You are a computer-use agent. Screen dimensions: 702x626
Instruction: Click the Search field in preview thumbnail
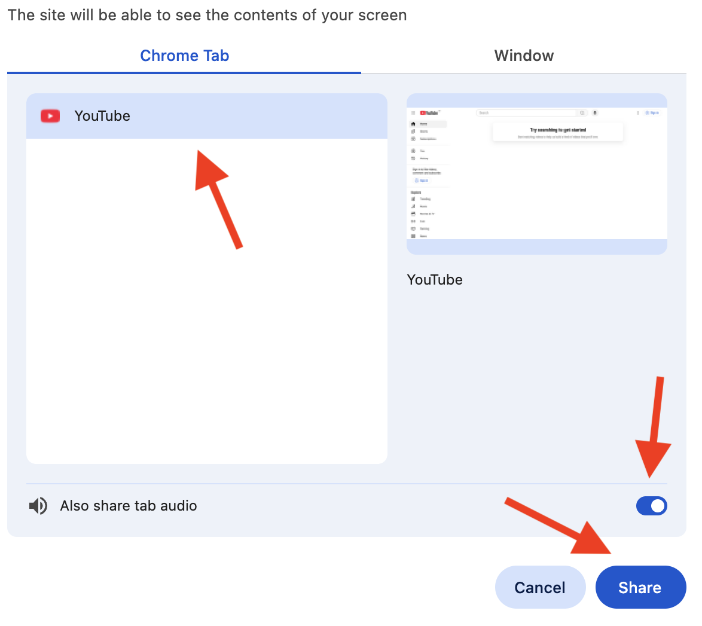click(x=527, y=113)
